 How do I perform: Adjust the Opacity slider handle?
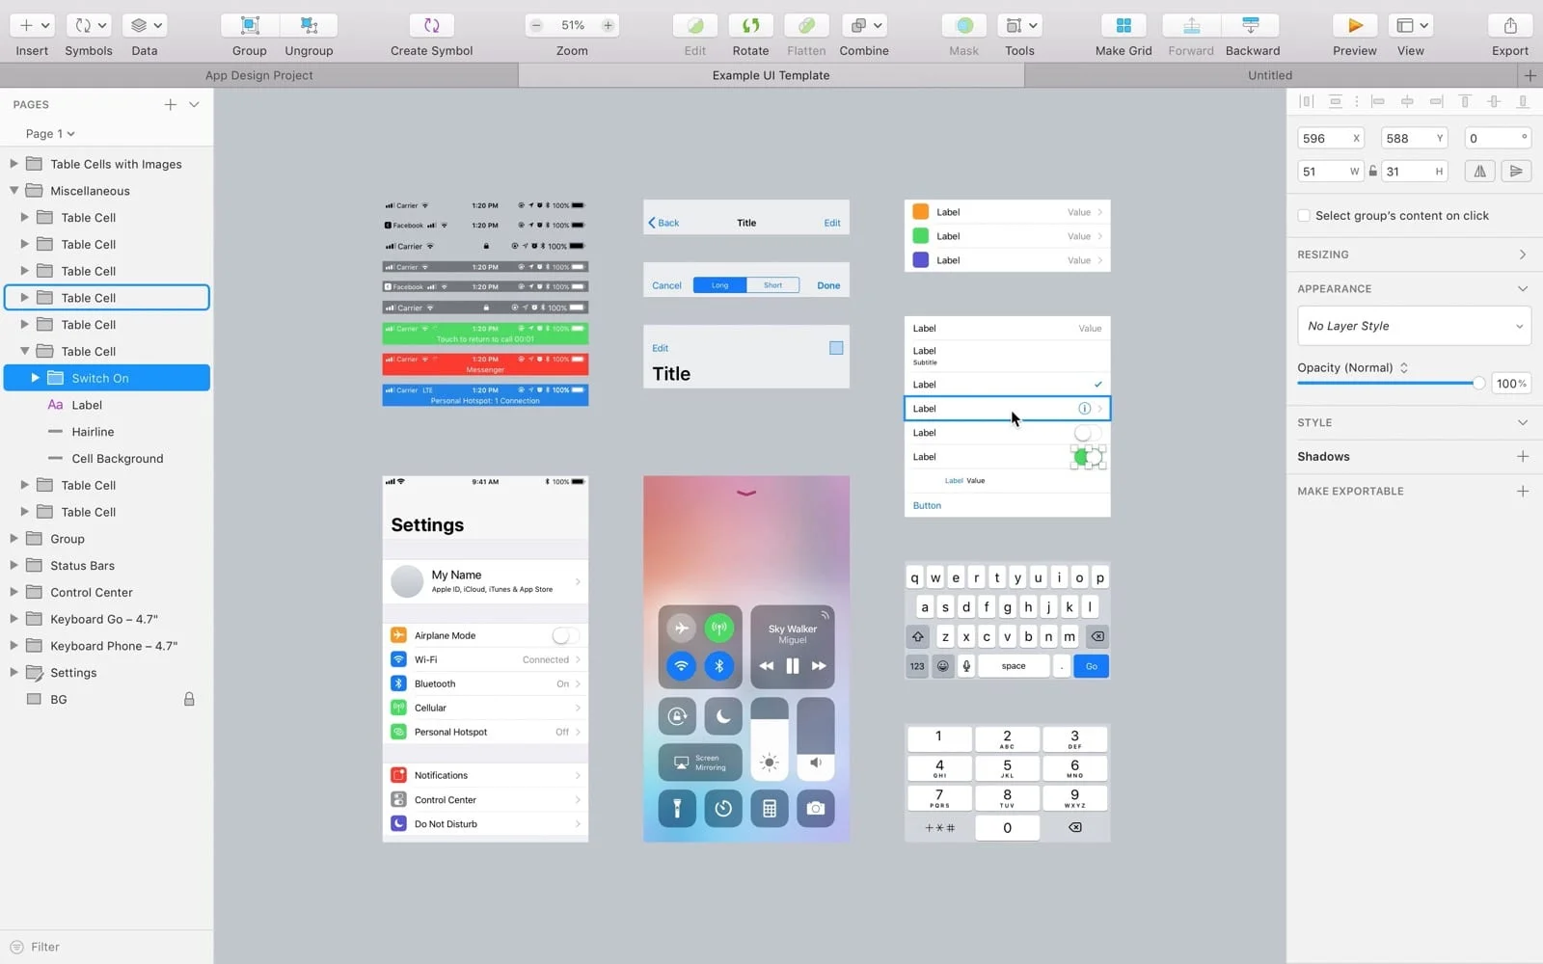coord(1478,384)
